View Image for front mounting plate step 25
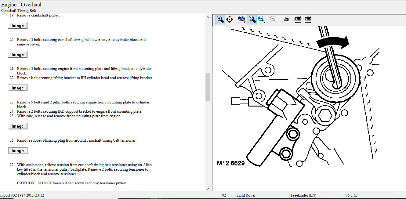Screen dimensions: 406x199 click(18, 126)
